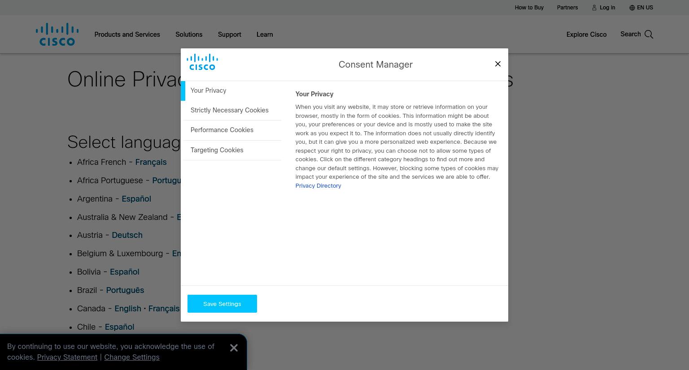Click the Search label in the header
This screenshot has width=689, height=370.
pyautogui.click(x=630, y=34)
